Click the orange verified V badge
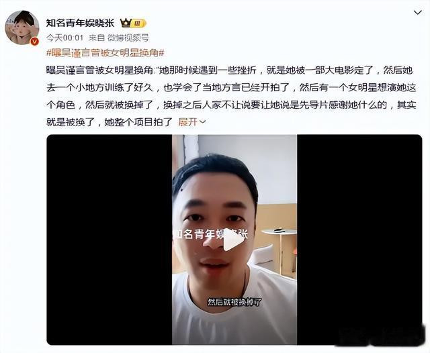The width and height of the screenshot is (430, 353). tap(34, 42)
